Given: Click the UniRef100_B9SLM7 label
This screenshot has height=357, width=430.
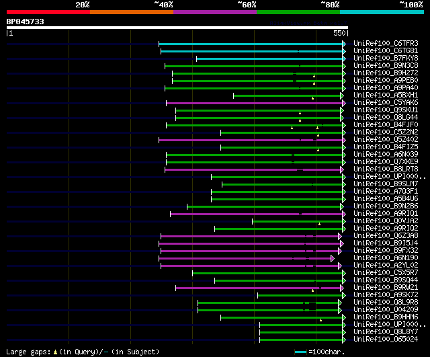Looking at the screenshot, I should 386,184.
